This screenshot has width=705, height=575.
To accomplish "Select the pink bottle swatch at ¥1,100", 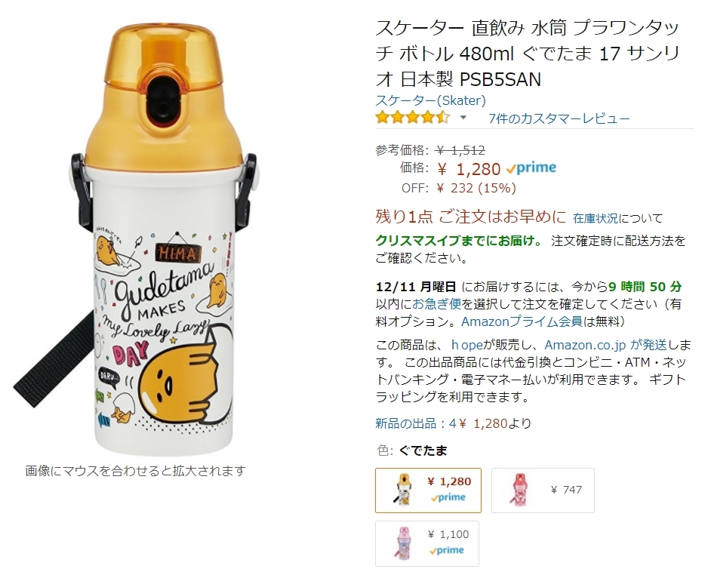I will click(x=427, y=543).
